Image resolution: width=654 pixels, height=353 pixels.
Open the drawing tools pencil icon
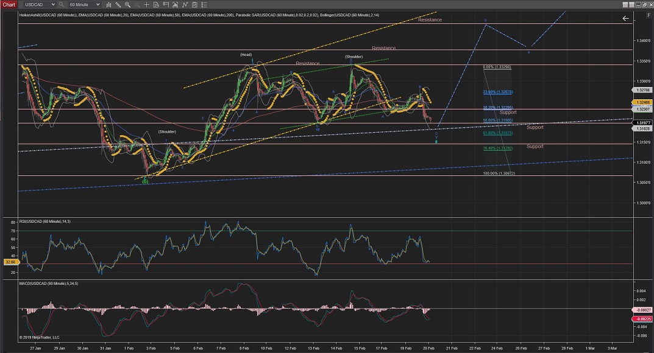coord(118,5)
